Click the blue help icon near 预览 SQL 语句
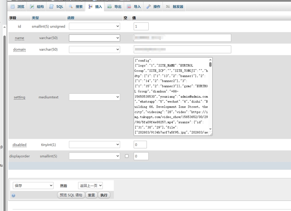The width and height of the screenshot is (291, 211). click(13, 196)
